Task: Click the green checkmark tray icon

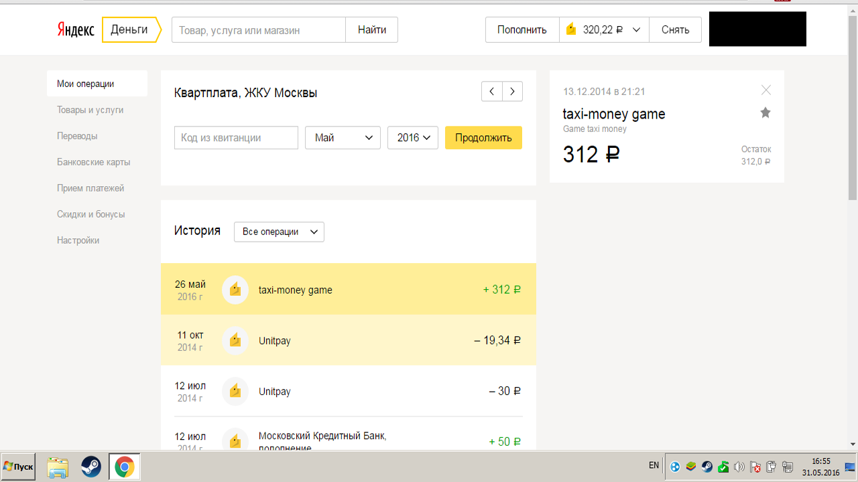Action: (x=723, y=467)
